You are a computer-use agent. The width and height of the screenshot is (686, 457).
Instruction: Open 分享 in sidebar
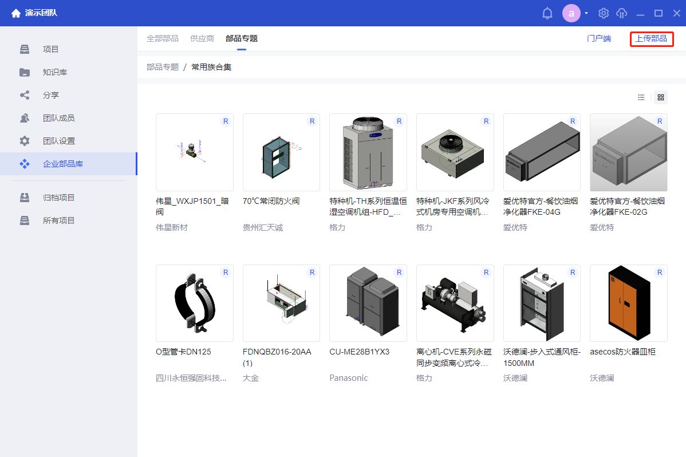(69, 95)
